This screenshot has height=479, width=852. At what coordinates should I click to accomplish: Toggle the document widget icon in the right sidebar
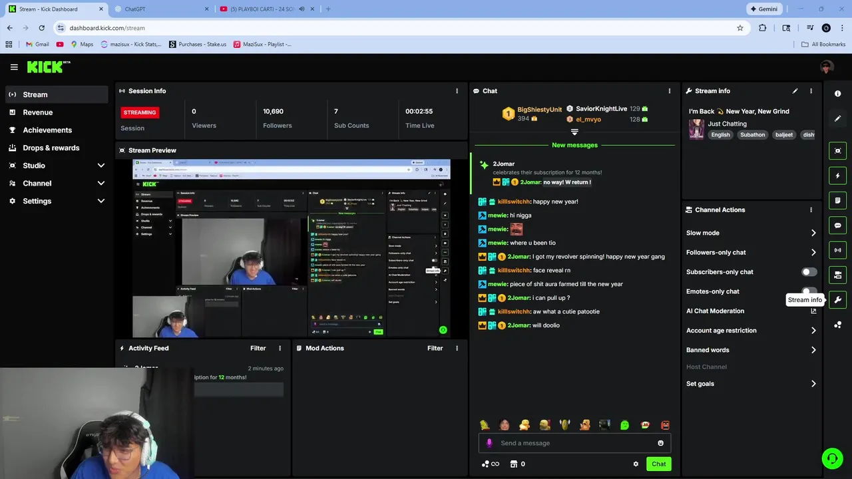tap(837, 200)
